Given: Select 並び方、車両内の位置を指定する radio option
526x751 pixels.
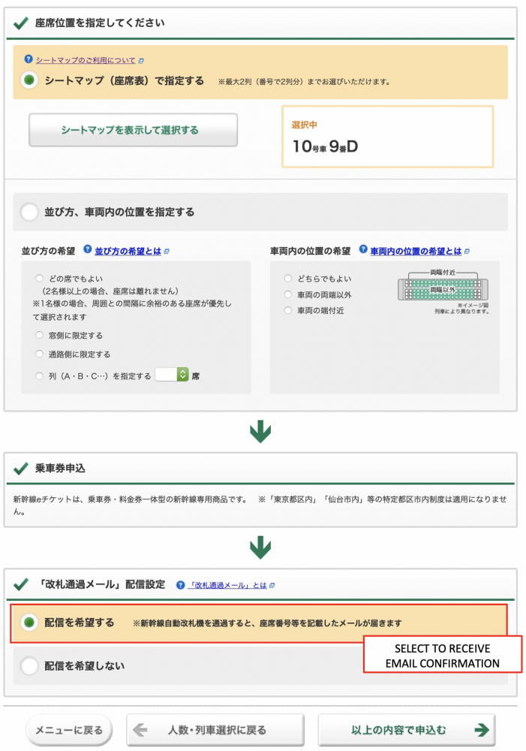Looking at the screenshot, I should click(29, 213).
